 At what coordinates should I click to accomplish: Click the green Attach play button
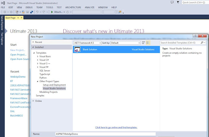52,12
